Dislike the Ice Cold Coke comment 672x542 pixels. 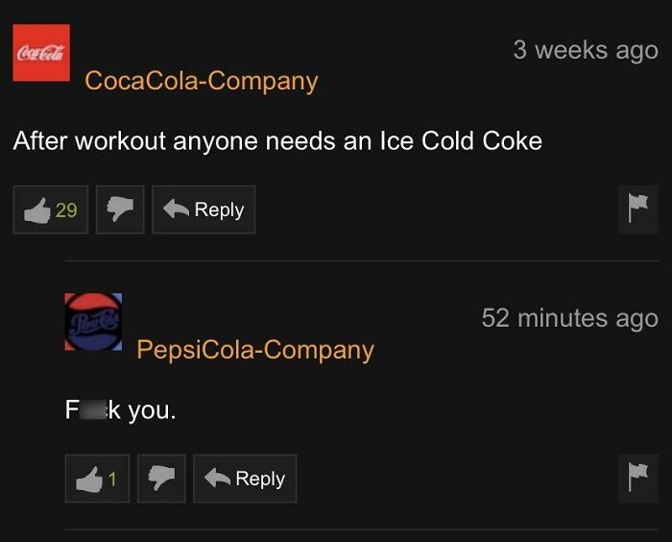[x=120, y=209]
